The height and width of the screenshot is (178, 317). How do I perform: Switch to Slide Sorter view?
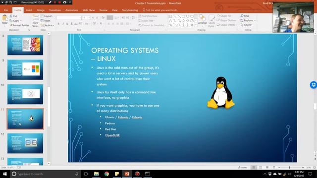[x=261, y=168]
